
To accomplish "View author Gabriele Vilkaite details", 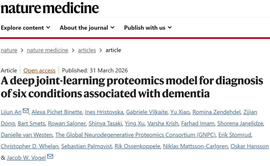I will click(147, 112).
